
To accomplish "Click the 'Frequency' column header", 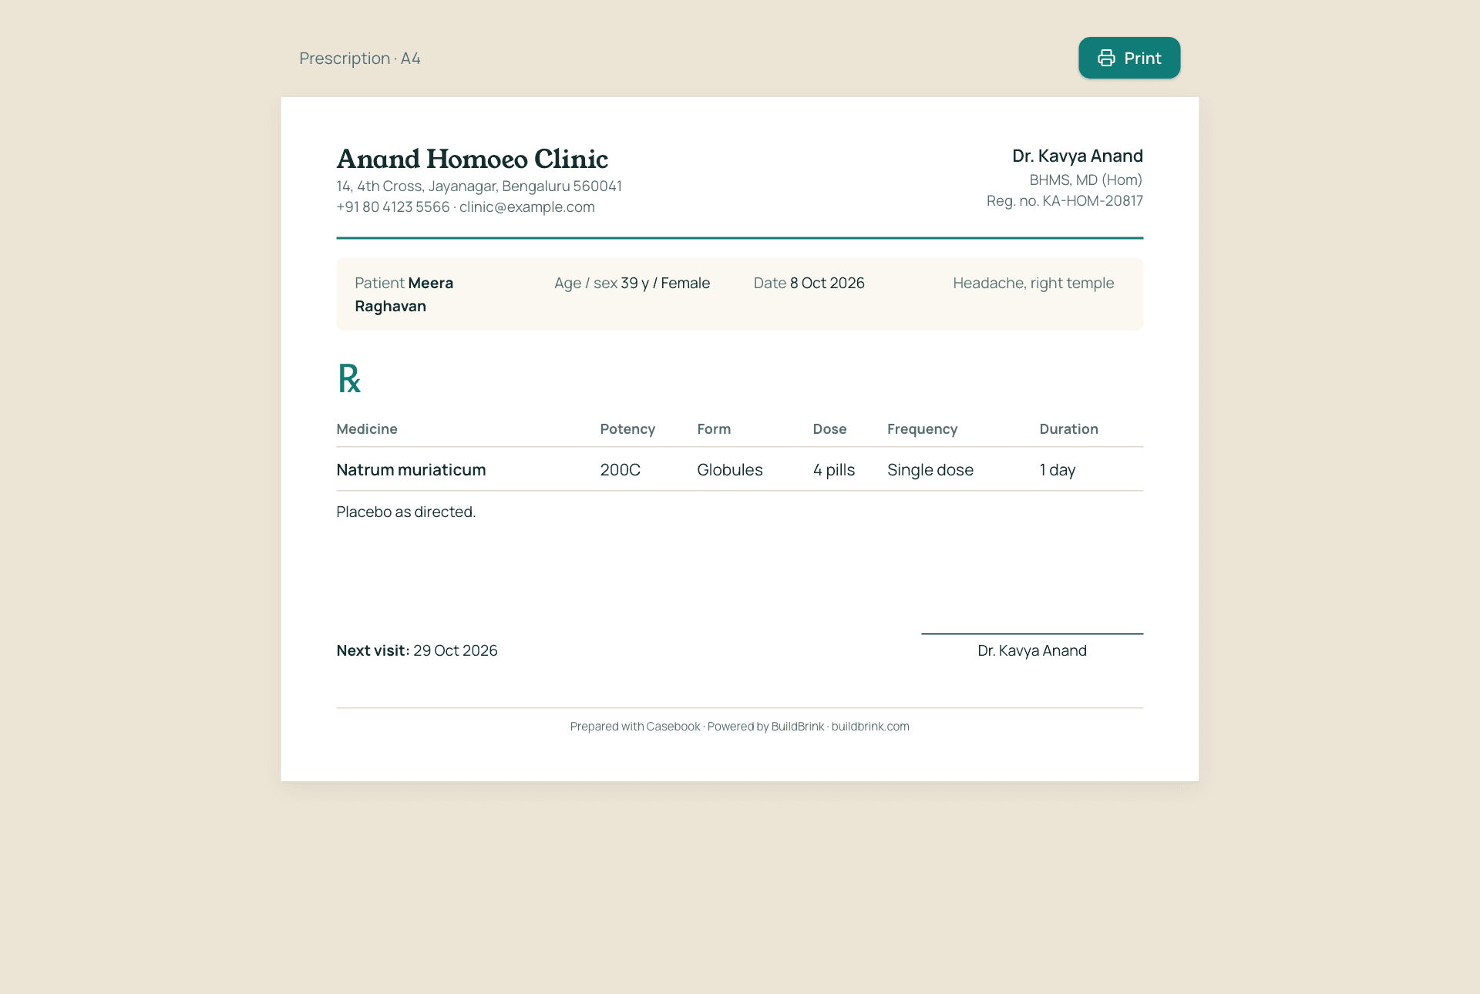I will click(x=922, y=429).
